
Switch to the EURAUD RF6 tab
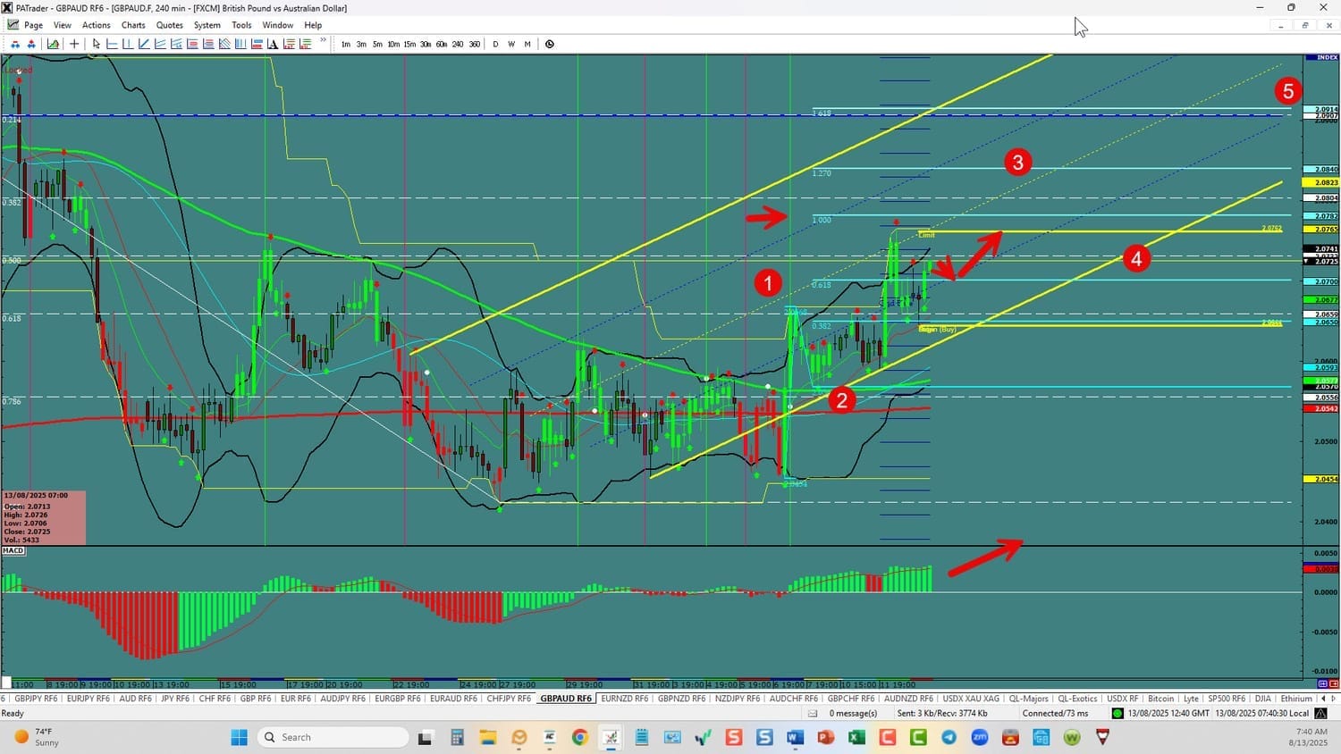pyautogui.click(x=453, y=699)
